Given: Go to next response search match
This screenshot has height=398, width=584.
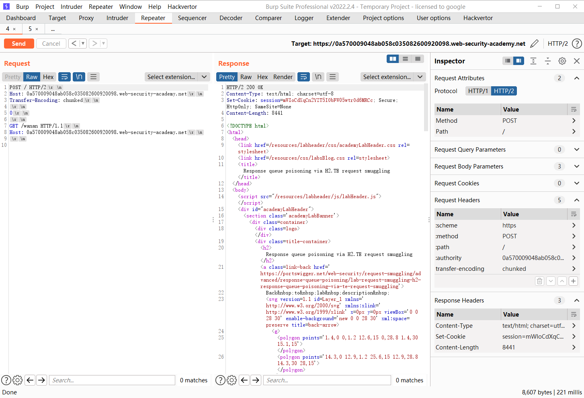Looking at the screenshot, I should point(256,380).
